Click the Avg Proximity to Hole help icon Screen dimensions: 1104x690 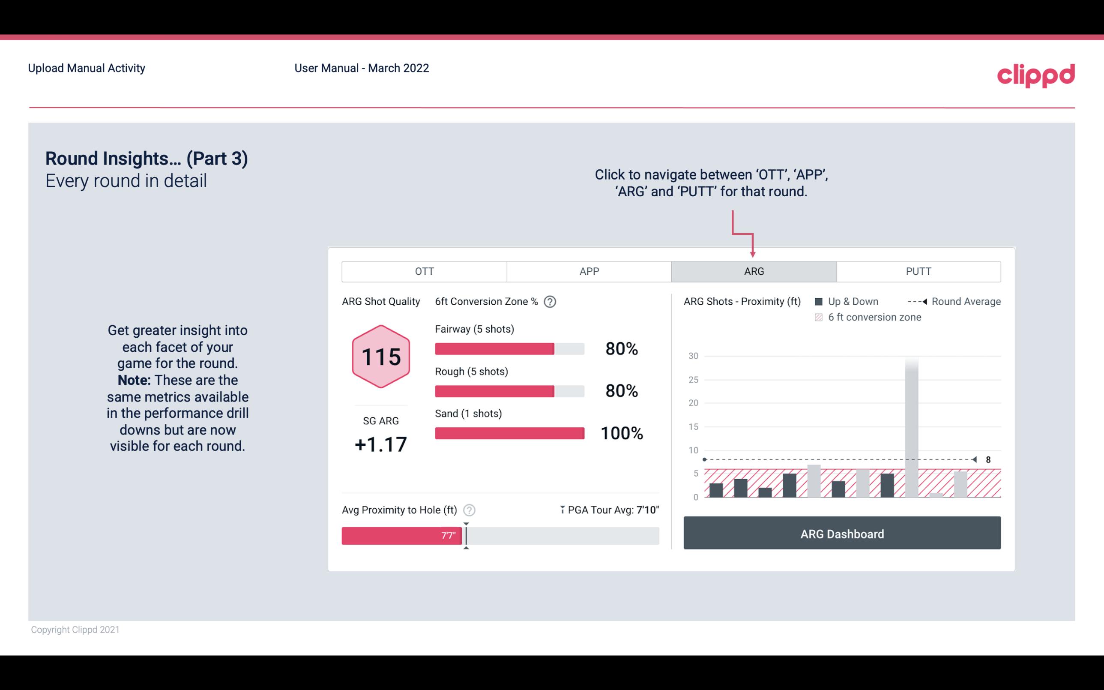(470, 509)
